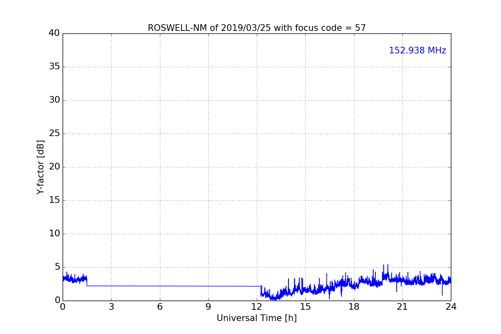
Task: Click the 9 tick label on time axis
Action: point(208,307)
